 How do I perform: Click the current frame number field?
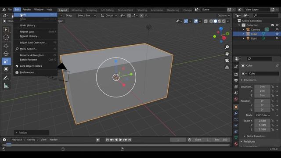(x=178, y=140)
